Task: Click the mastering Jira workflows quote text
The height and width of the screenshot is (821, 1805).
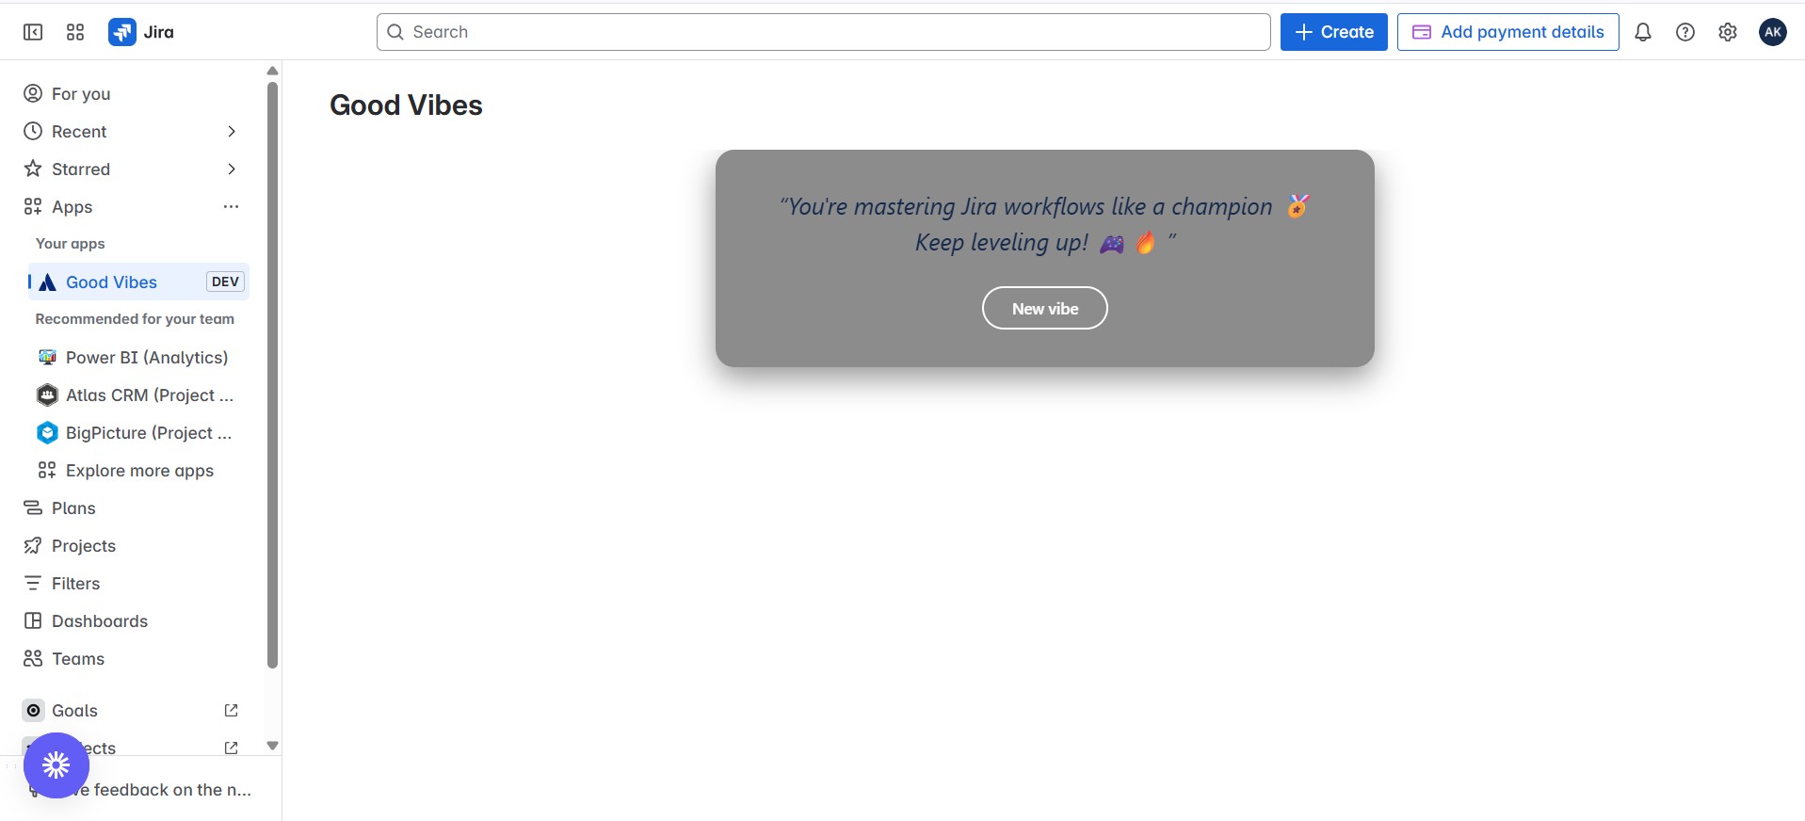Action: pyautogui.click(x=1045, y=224)
